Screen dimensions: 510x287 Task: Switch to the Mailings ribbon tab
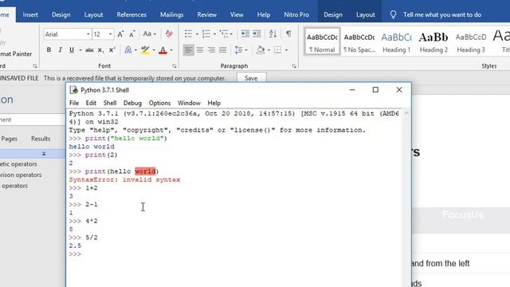coord(172,14)
